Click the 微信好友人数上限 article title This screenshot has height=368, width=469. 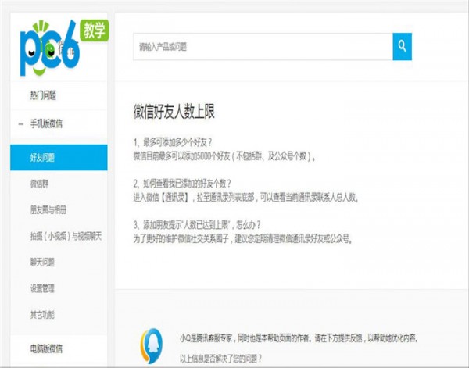(x=174, y=112)
